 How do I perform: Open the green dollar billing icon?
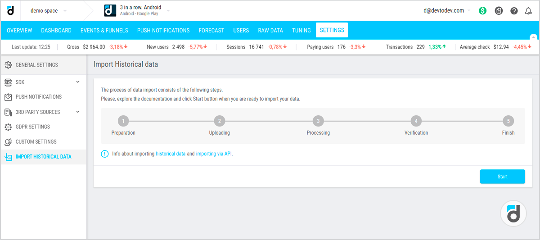coord(482,11)
